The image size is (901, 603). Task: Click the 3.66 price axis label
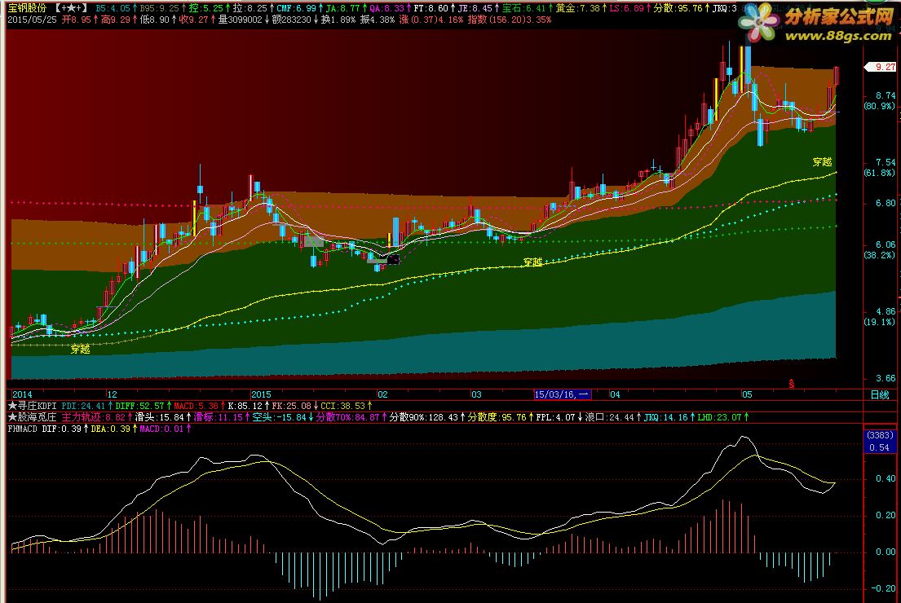[886, 378]
